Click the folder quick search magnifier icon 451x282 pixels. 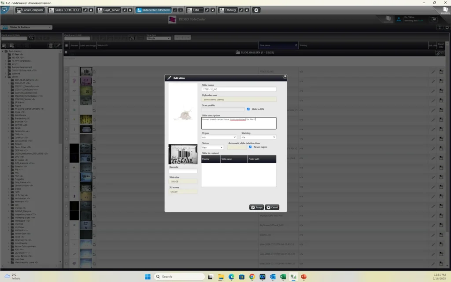pyautogui.click(x=31, y=38)
